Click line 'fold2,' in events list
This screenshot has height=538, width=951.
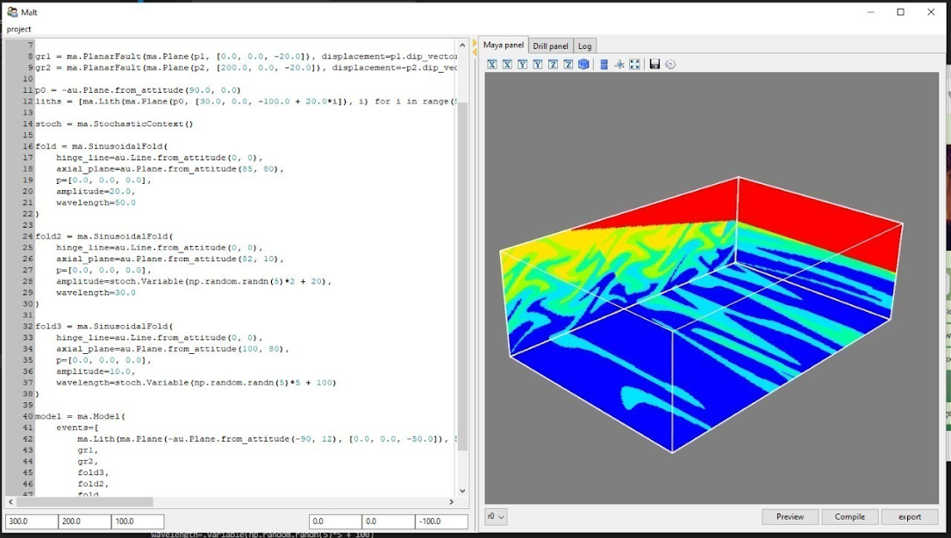[x=93, y=484]
